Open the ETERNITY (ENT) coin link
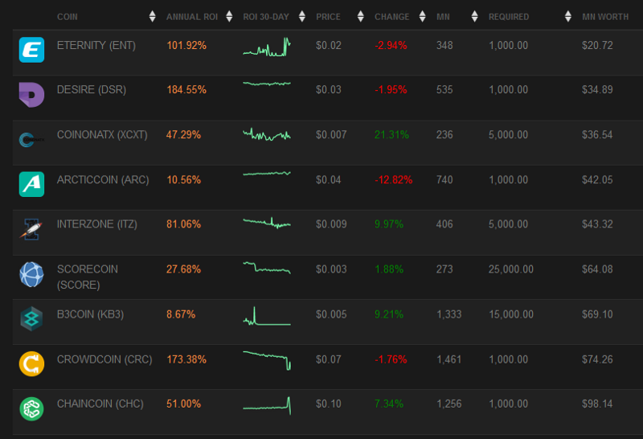Screen dimensions: 643x439 pyautogui.click(x=96, y=46)
